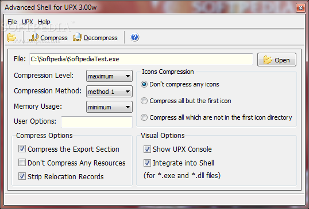
Task: Open the File menu
Action: point(12,22)
